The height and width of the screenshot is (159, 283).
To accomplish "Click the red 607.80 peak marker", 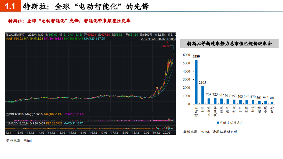I will [x=166, y=46].
